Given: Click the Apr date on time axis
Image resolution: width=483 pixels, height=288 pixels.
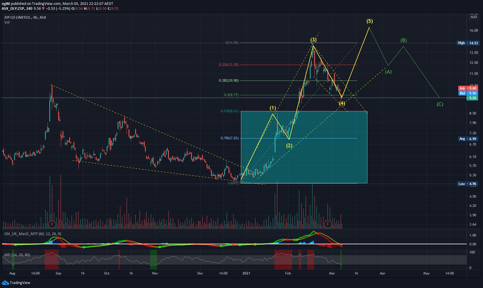Looking at the screenshot, I should [382, 273].
